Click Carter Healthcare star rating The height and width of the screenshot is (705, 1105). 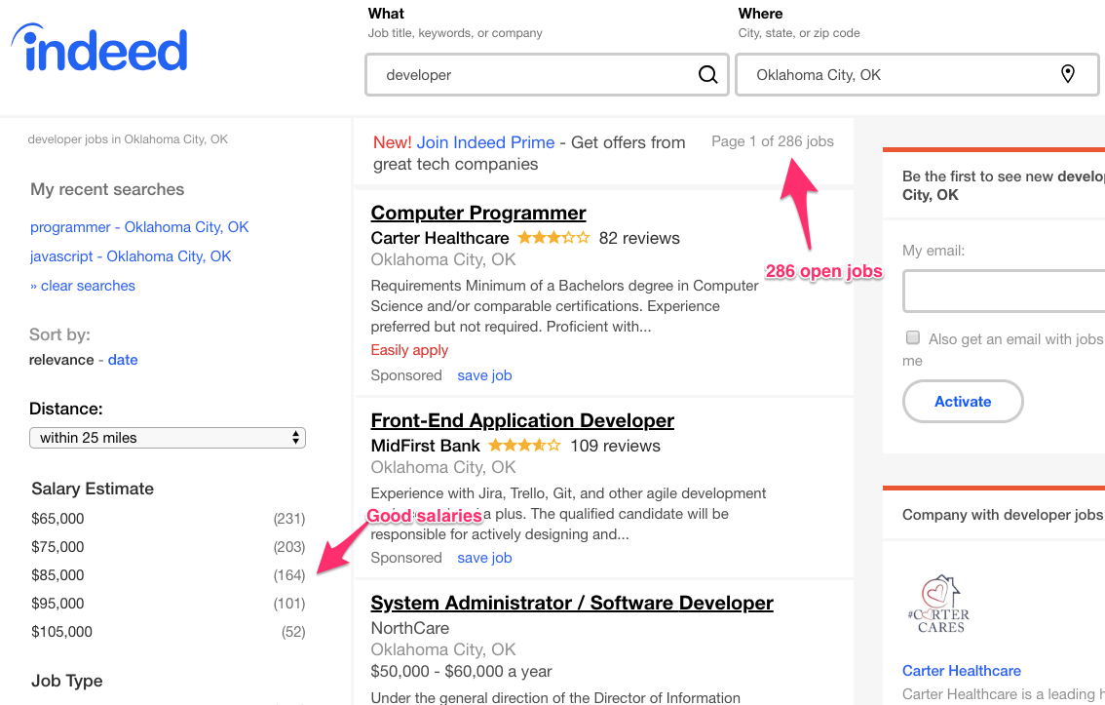pos(553,238)
